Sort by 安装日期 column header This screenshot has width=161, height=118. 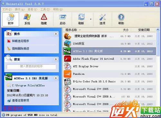tap(144, 30)
